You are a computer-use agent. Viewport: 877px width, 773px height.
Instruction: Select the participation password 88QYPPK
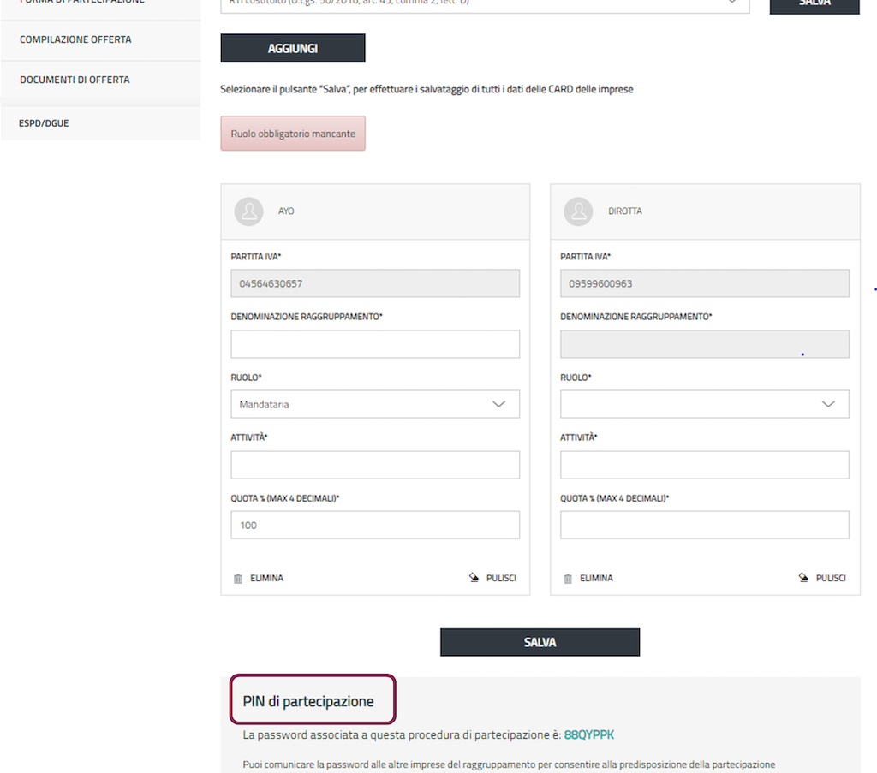[589, 735]
